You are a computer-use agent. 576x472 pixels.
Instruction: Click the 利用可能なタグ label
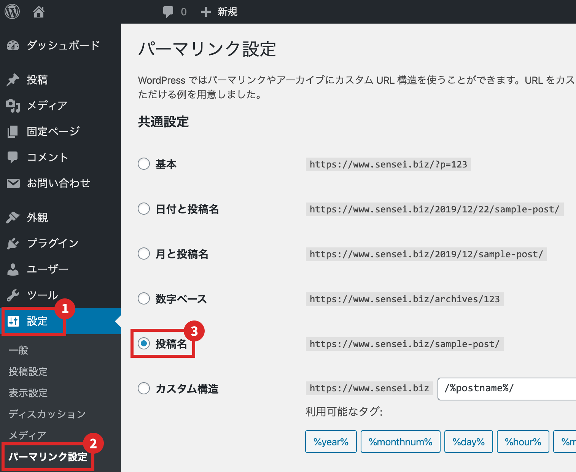point(344,411)
